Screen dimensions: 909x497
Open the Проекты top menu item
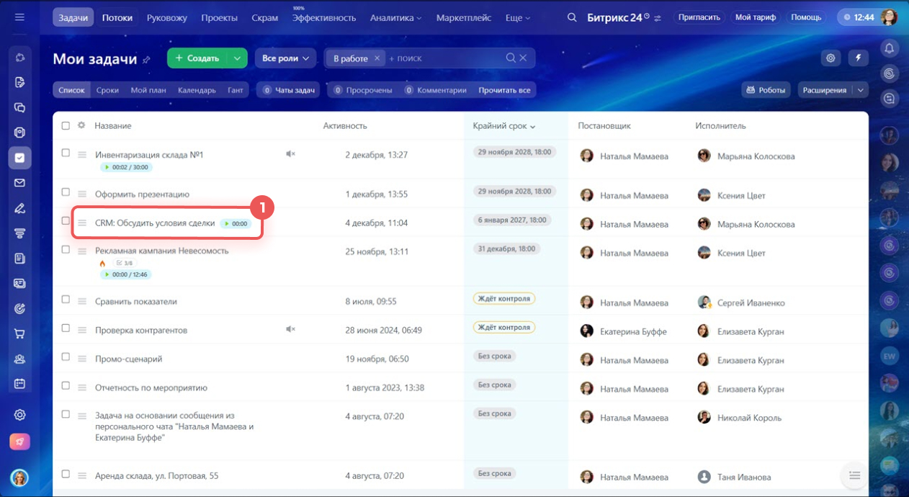(219, 17)
